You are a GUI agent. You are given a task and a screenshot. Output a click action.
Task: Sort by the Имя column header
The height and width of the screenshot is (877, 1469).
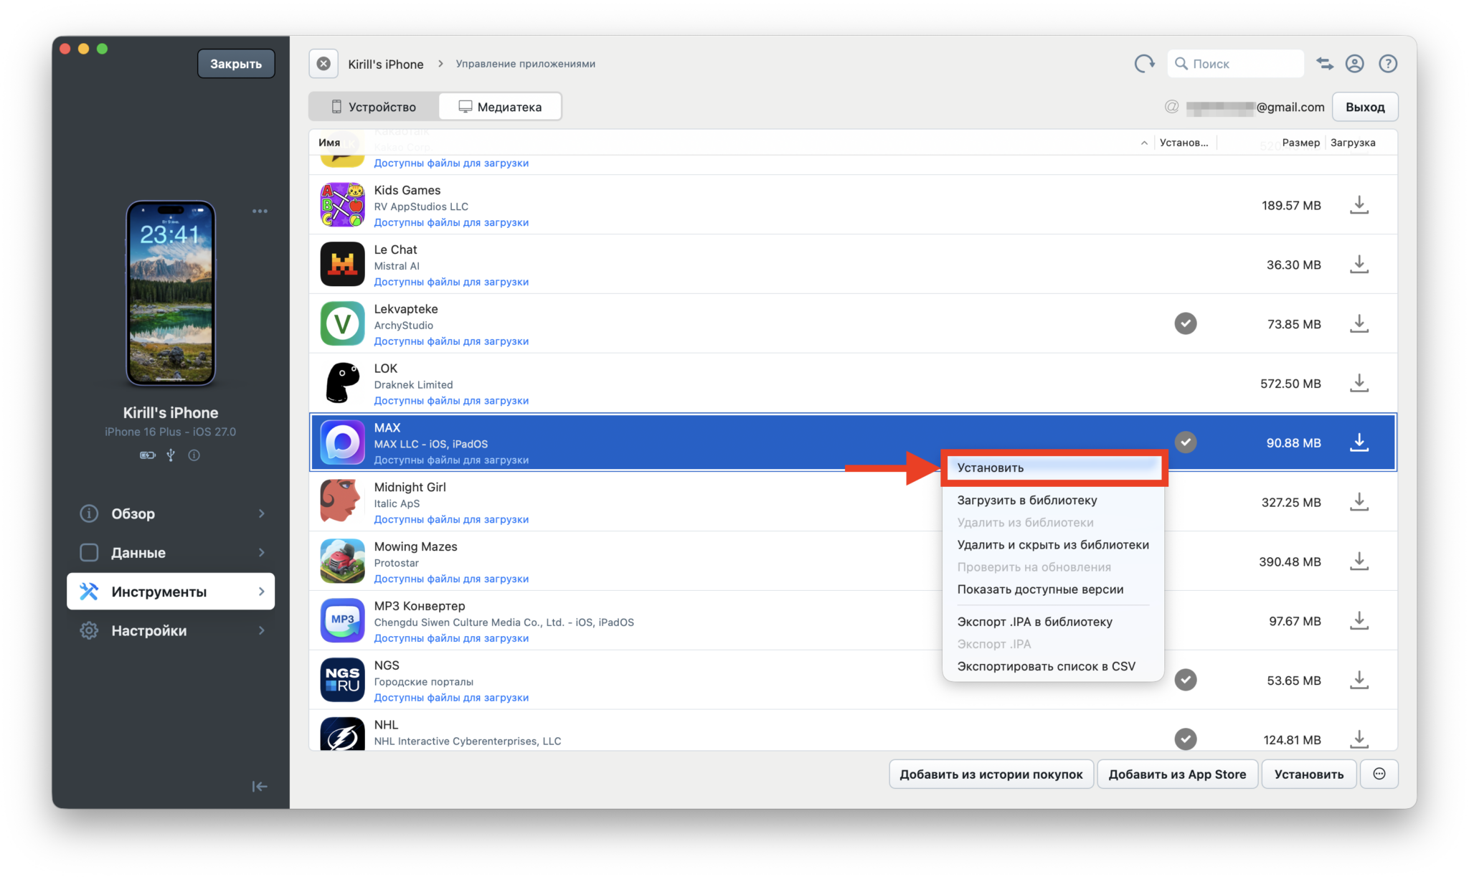(329, 143)
